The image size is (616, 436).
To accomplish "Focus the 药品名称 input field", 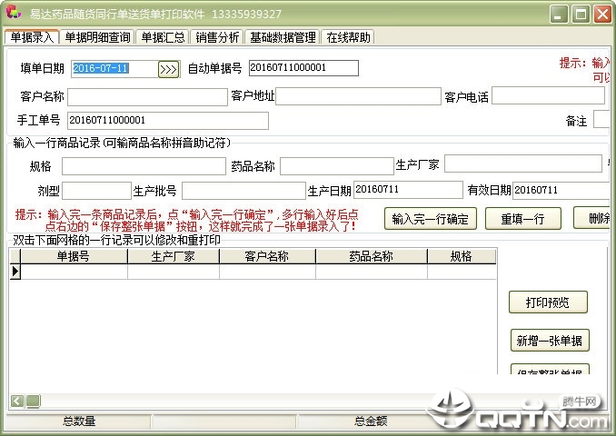I will (337, 166).
